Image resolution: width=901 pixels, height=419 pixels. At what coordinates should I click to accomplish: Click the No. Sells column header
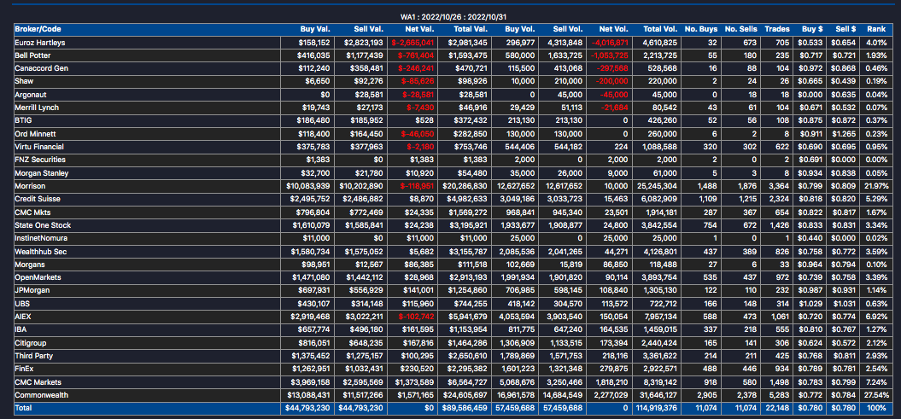tap(741, 29)
